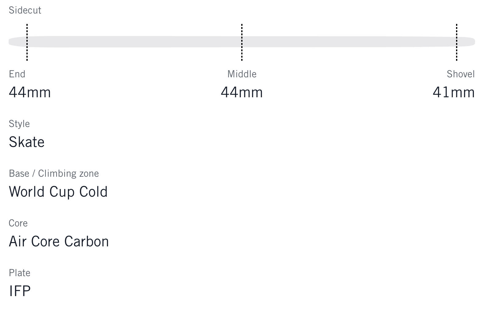Image resolution: width=504 pixels, height=324 pixels.
Task: Select the Skate style value
Action: tap(27, 142)
